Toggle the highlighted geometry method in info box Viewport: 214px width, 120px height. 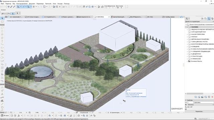pyautogui.click(x=13, y=13)
